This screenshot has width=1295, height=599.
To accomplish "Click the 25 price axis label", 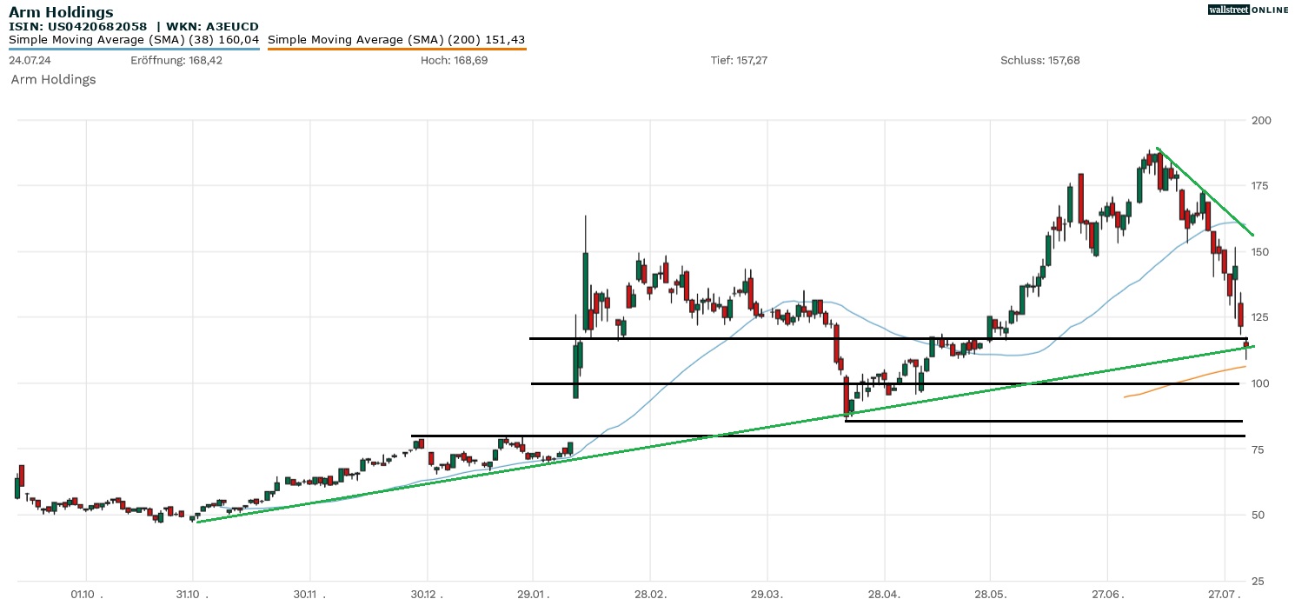I will (1258, 581).
